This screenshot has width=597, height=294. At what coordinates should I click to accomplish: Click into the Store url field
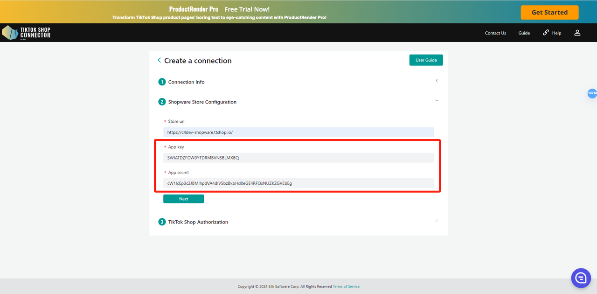tap(298, 132)
